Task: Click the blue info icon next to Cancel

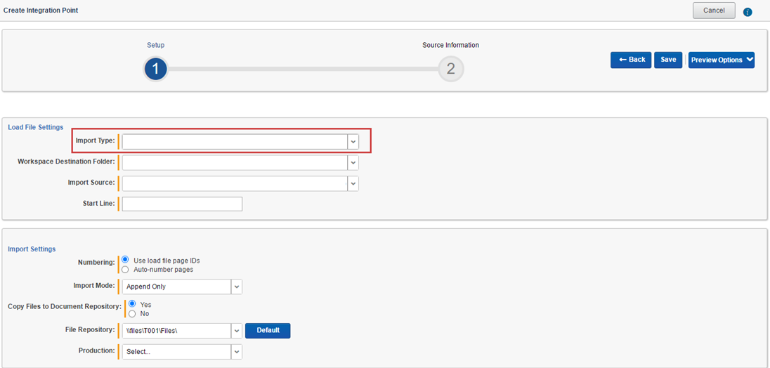Action: [748, 12]
